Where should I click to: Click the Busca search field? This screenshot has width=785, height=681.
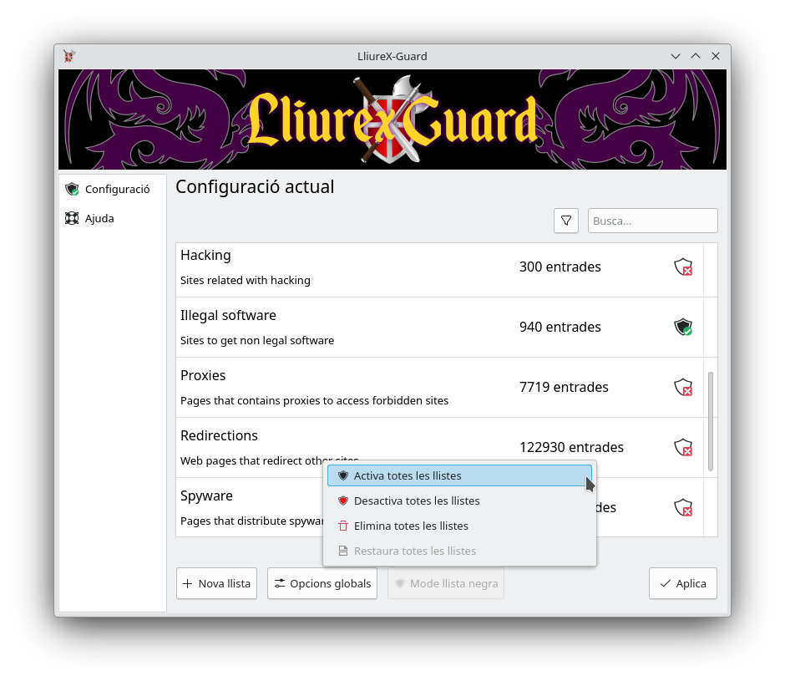pyautogui.click(x=652, y=221)
